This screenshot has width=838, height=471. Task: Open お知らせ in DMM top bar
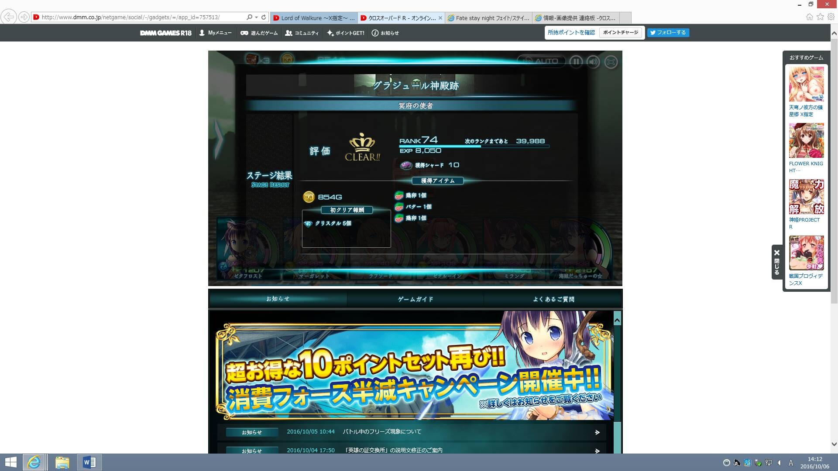click(x=385, y=33)
